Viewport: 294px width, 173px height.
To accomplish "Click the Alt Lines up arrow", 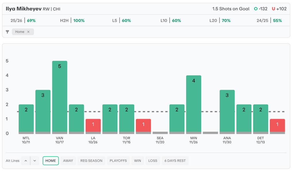I will 26,161.
